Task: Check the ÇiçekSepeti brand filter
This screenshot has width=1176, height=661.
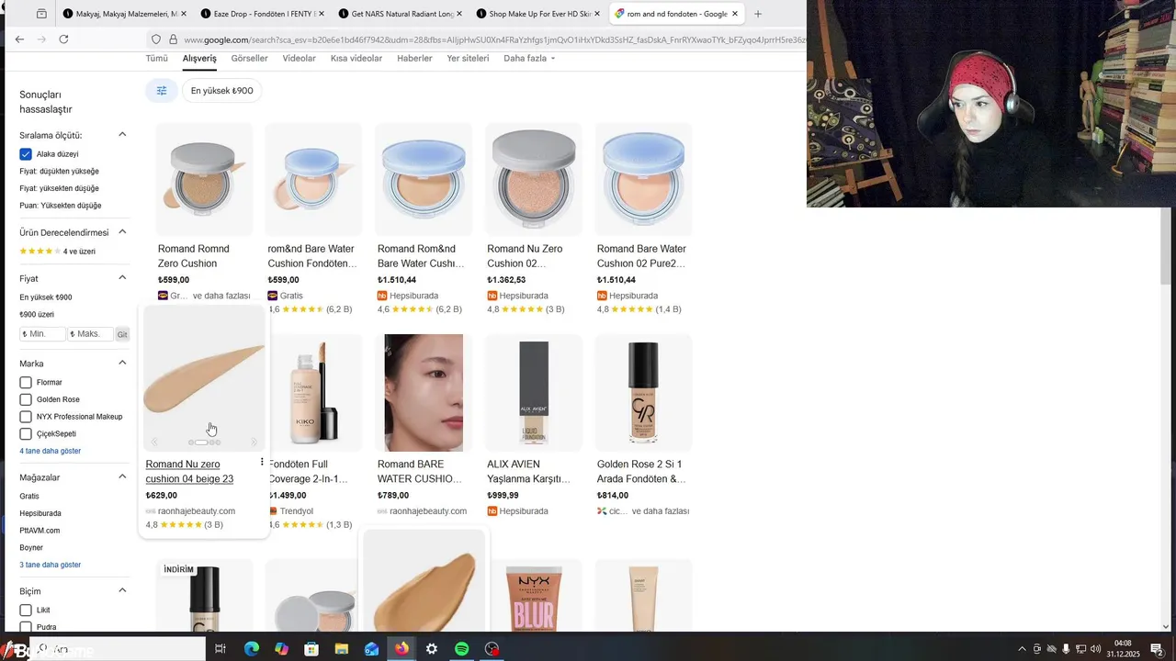Action: (x=26, y=433)
